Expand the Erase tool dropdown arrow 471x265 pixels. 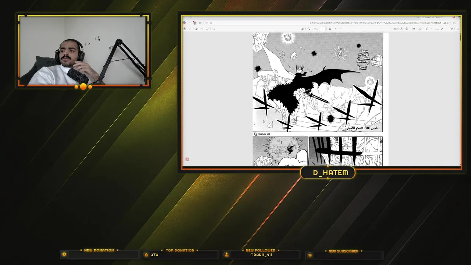pyautogui.click(x=431, y=29)
